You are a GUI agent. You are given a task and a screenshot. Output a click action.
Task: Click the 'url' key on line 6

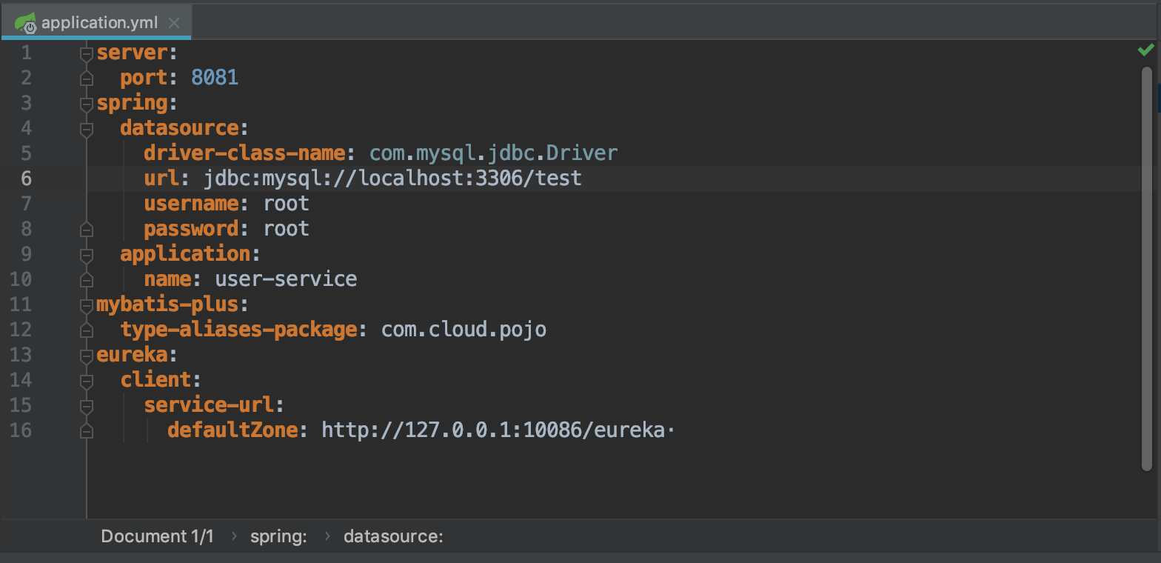(x=162, y=179)
